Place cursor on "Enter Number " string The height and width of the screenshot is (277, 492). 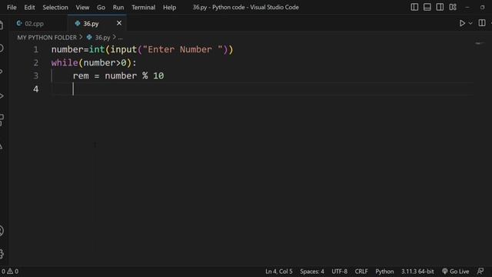pyautogui.click(x=183, y=49)
